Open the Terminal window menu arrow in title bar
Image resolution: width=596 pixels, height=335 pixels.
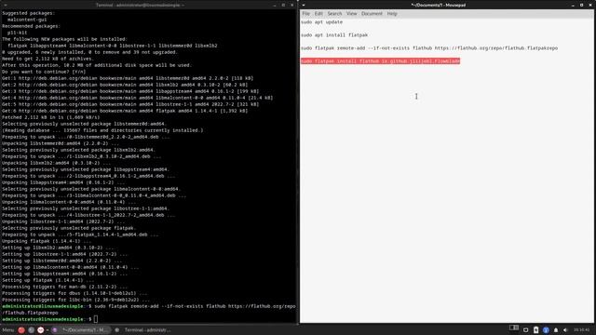(x=5, y=5)
